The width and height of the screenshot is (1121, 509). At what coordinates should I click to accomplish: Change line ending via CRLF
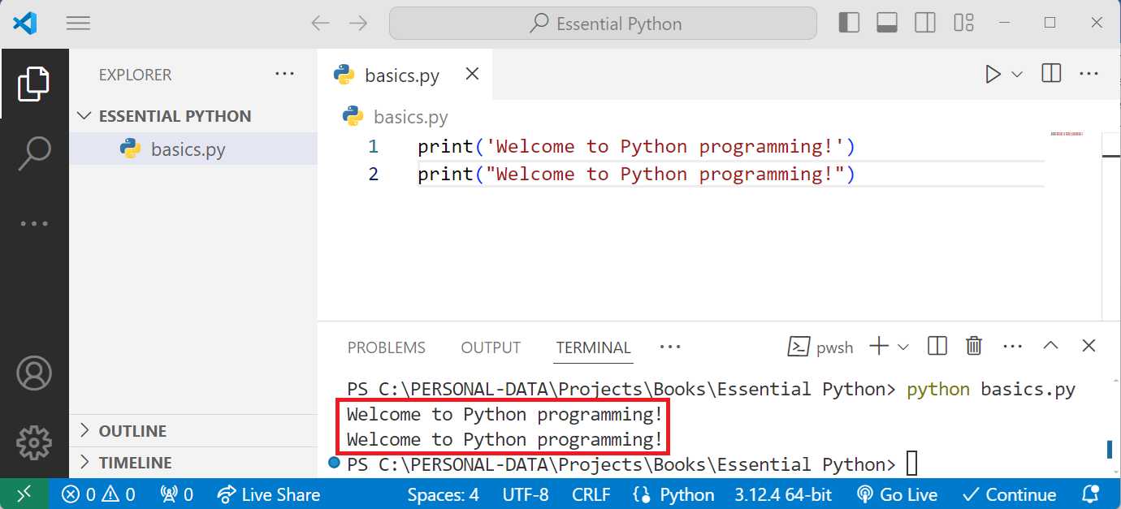[591, 494]
